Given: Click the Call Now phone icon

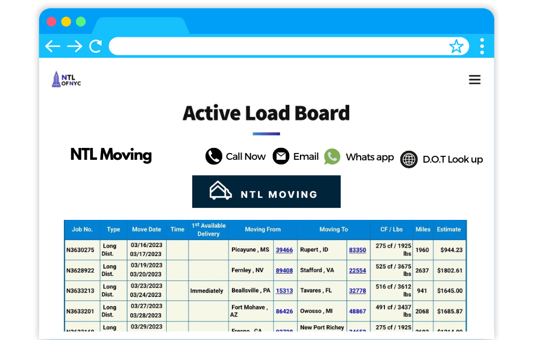Looking at the screenshot, I should click(213, 156).
